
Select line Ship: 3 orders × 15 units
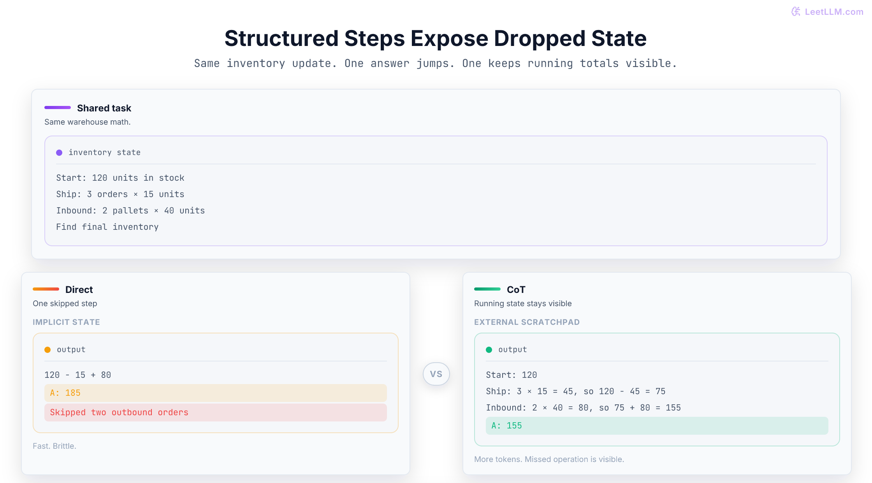point(120,194)
